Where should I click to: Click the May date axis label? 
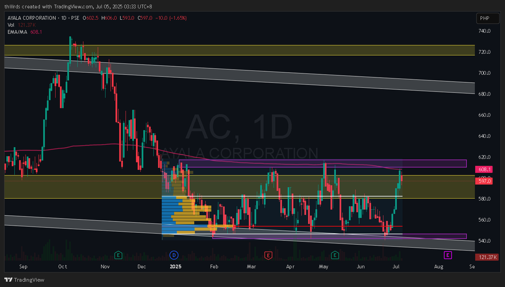324,266
